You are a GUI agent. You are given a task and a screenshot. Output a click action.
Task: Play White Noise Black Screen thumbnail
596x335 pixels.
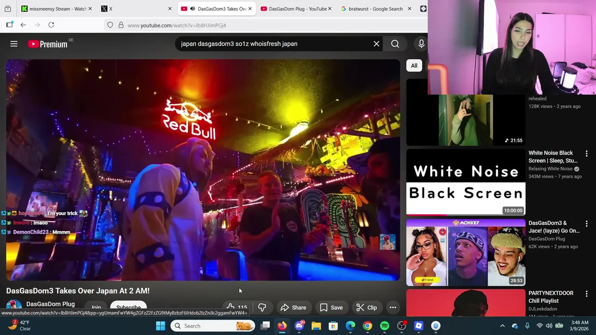pyautogui.click(x=466, y=182)
